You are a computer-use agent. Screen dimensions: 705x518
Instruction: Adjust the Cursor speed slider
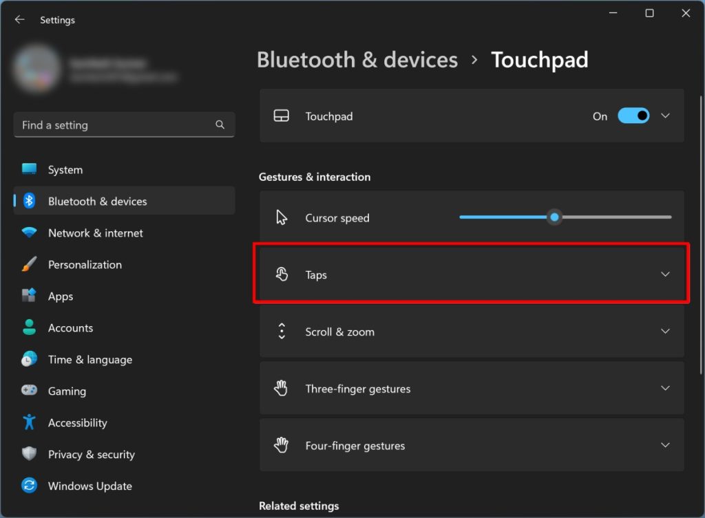click(554, 217)
